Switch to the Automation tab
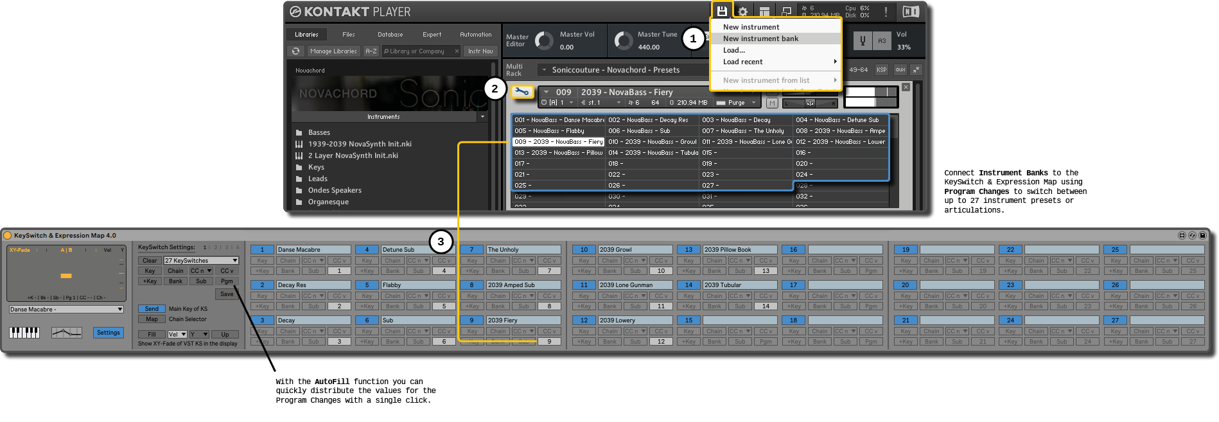Image resolution: width=1219 pixels, height=422 pixels. coord(475,35)
